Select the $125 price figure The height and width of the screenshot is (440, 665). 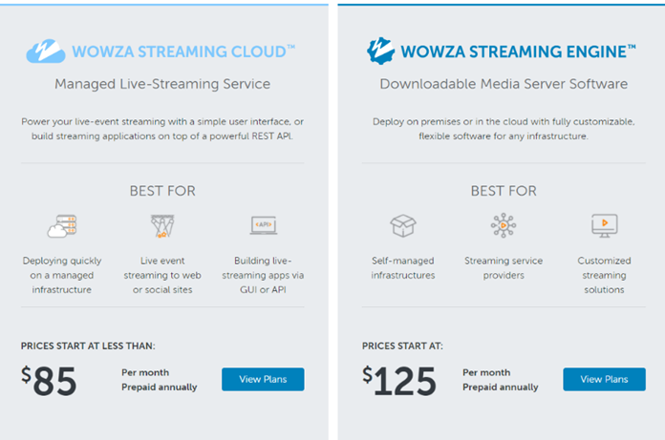pos(400,381)
